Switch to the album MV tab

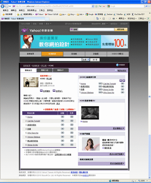pos(60,70)
